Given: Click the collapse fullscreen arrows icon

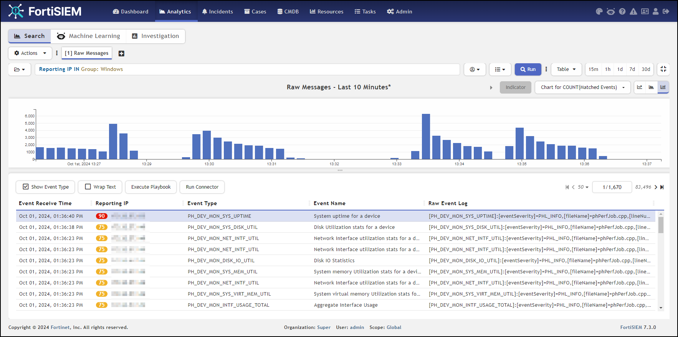Looking at the screenshot, I should 663,69.
